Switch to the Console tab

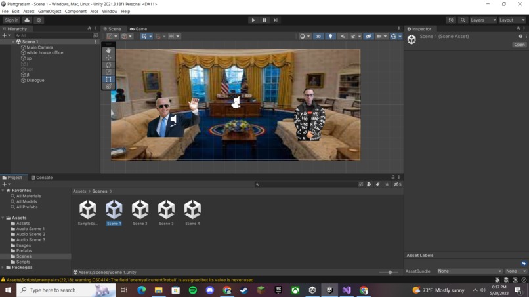coord(42,178)
